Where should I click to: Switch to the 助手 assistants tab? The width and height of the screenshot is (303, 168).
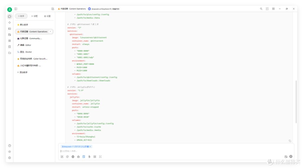point(21,16)
